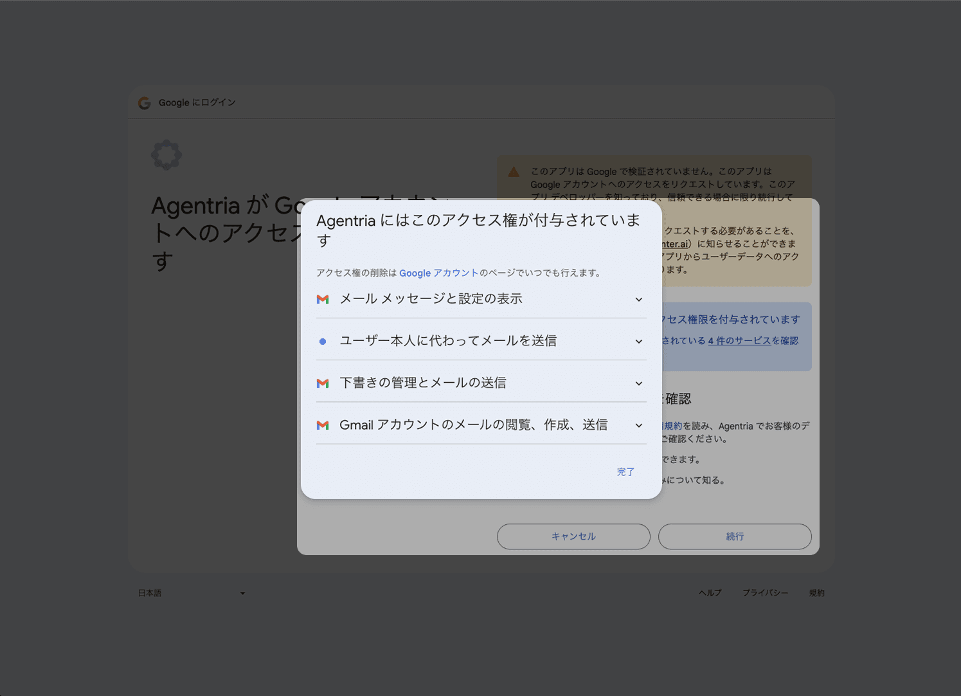
Task: Click the dialog title Agentria にはこのアクセス権が付与されています
Action: (x=478, y=230)
